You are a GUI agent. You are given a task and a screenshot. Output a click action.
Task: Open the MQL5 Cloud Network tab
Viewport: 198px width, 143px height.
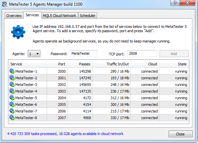click(x=59, y=16)
